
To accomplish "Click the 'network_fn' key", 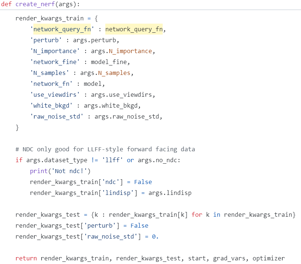I will pos(51,84).
